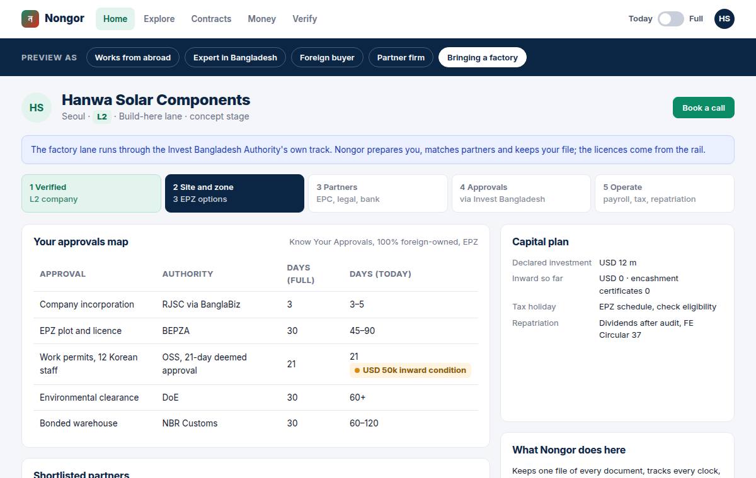Image resolution: width=756 pixels, height=478 pixels.
Task: Click the Your approvals map heading
Action: [81, 242]
